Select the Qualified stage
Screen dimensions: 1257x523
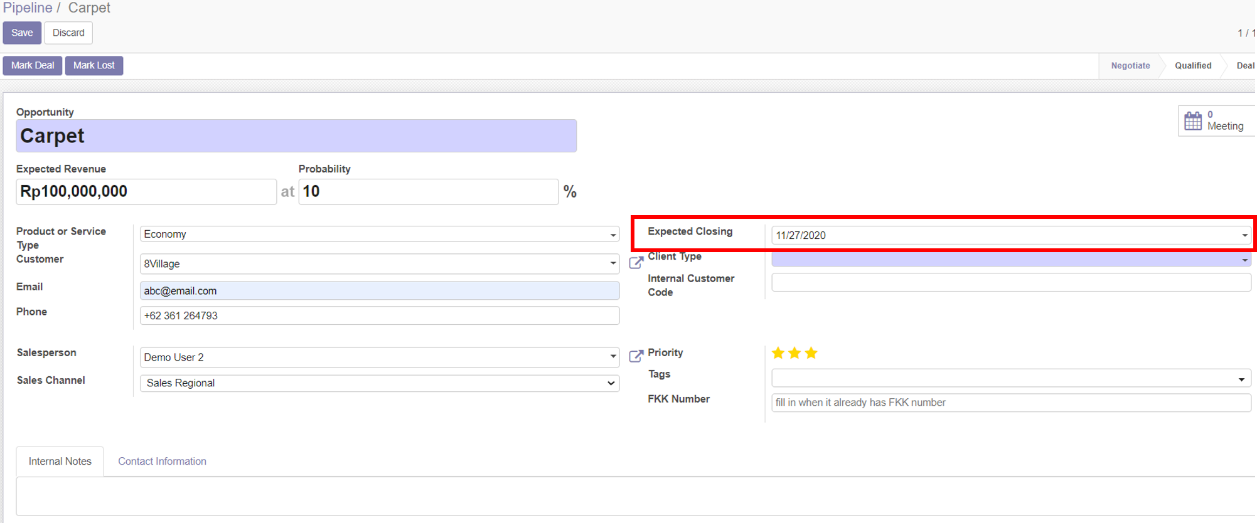(x=1193, y=65)
